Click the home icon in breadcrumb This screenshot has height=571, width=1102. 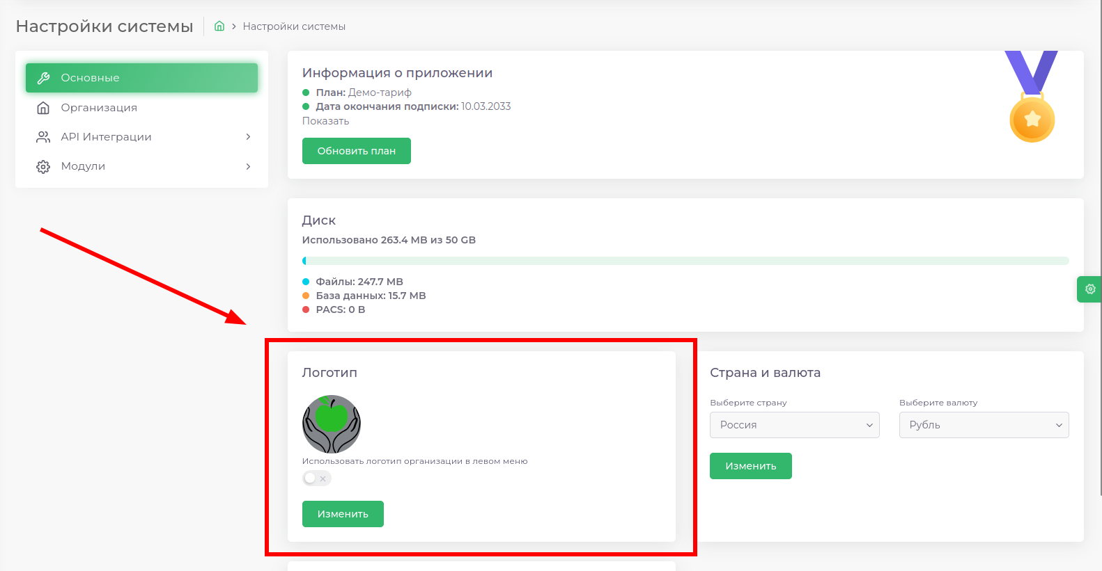click(x=219, y=26)
